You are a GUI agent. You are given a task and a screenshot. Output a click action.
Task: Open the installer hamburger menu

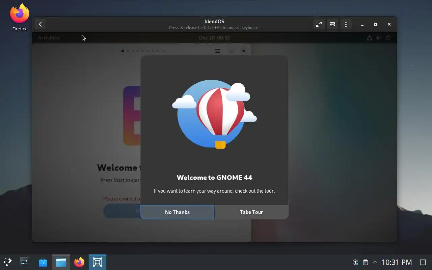[x=218, y=51]
